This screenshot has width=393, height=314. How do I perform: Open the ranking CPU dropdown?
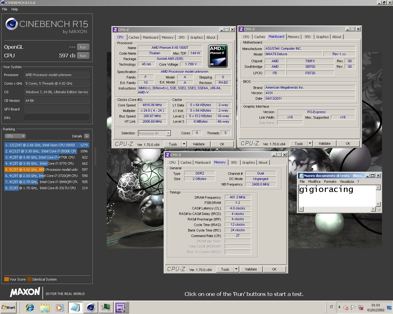coord(15,136)
